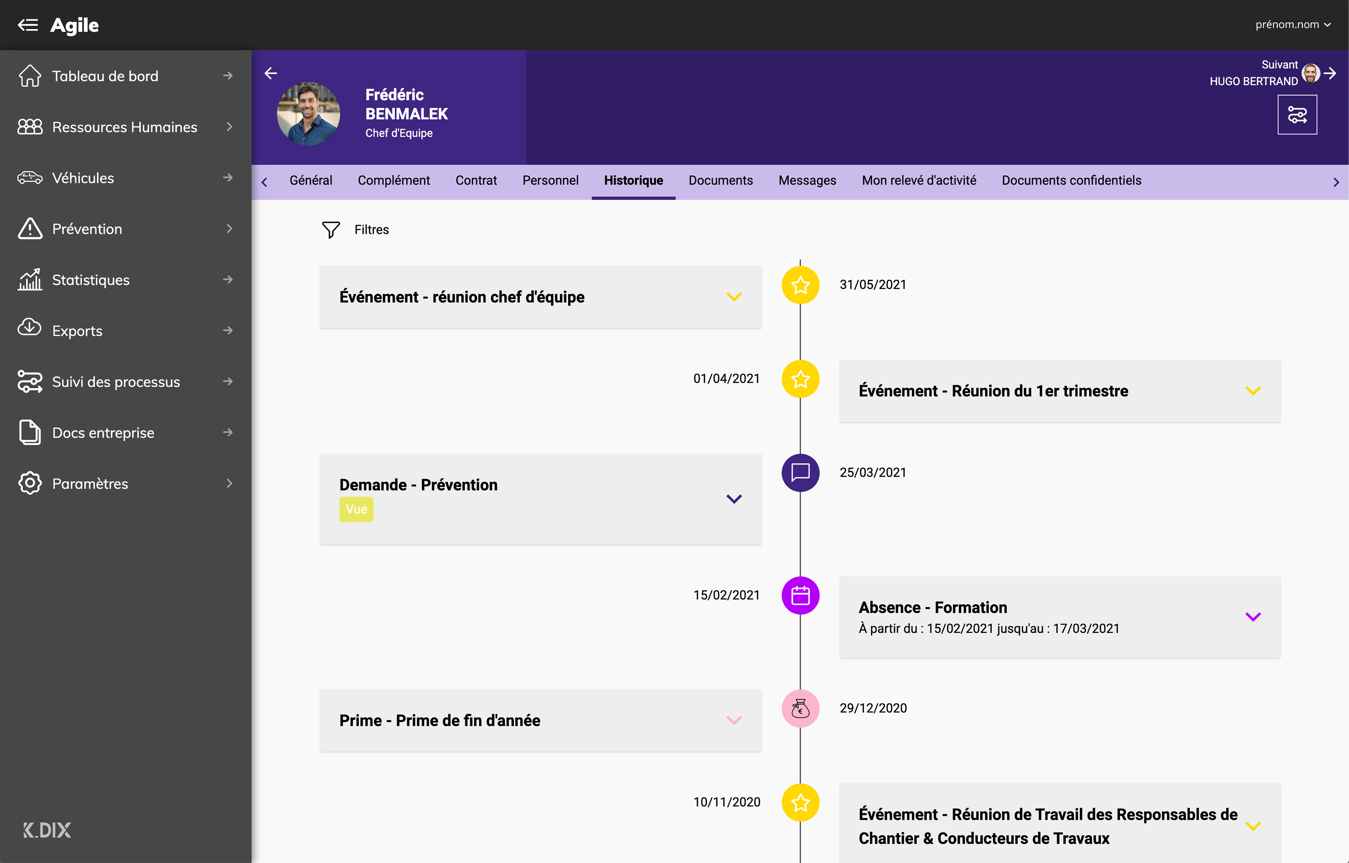Screen dimensions: 1349x863
Task: Click the Suivi des processus workflow icon
Action: click(30, 381)
